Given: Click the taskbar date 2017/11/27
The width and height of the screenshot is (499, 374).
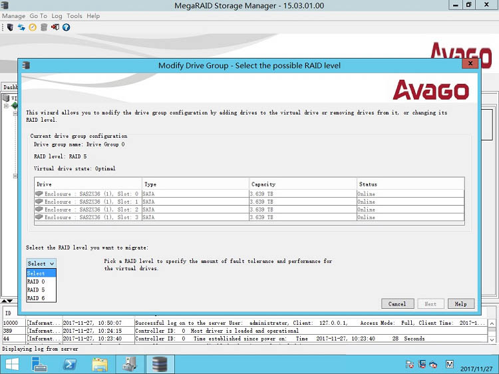Looking at the screenshot, I should pyautogui.click(x=476, y=369).
